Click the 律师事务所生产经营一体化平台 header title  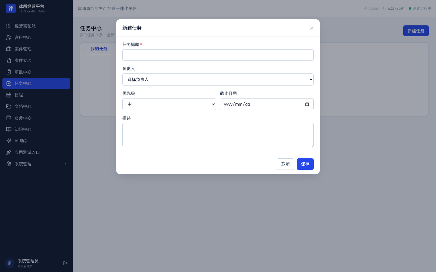pyautogui.click(x=107, y=8)
